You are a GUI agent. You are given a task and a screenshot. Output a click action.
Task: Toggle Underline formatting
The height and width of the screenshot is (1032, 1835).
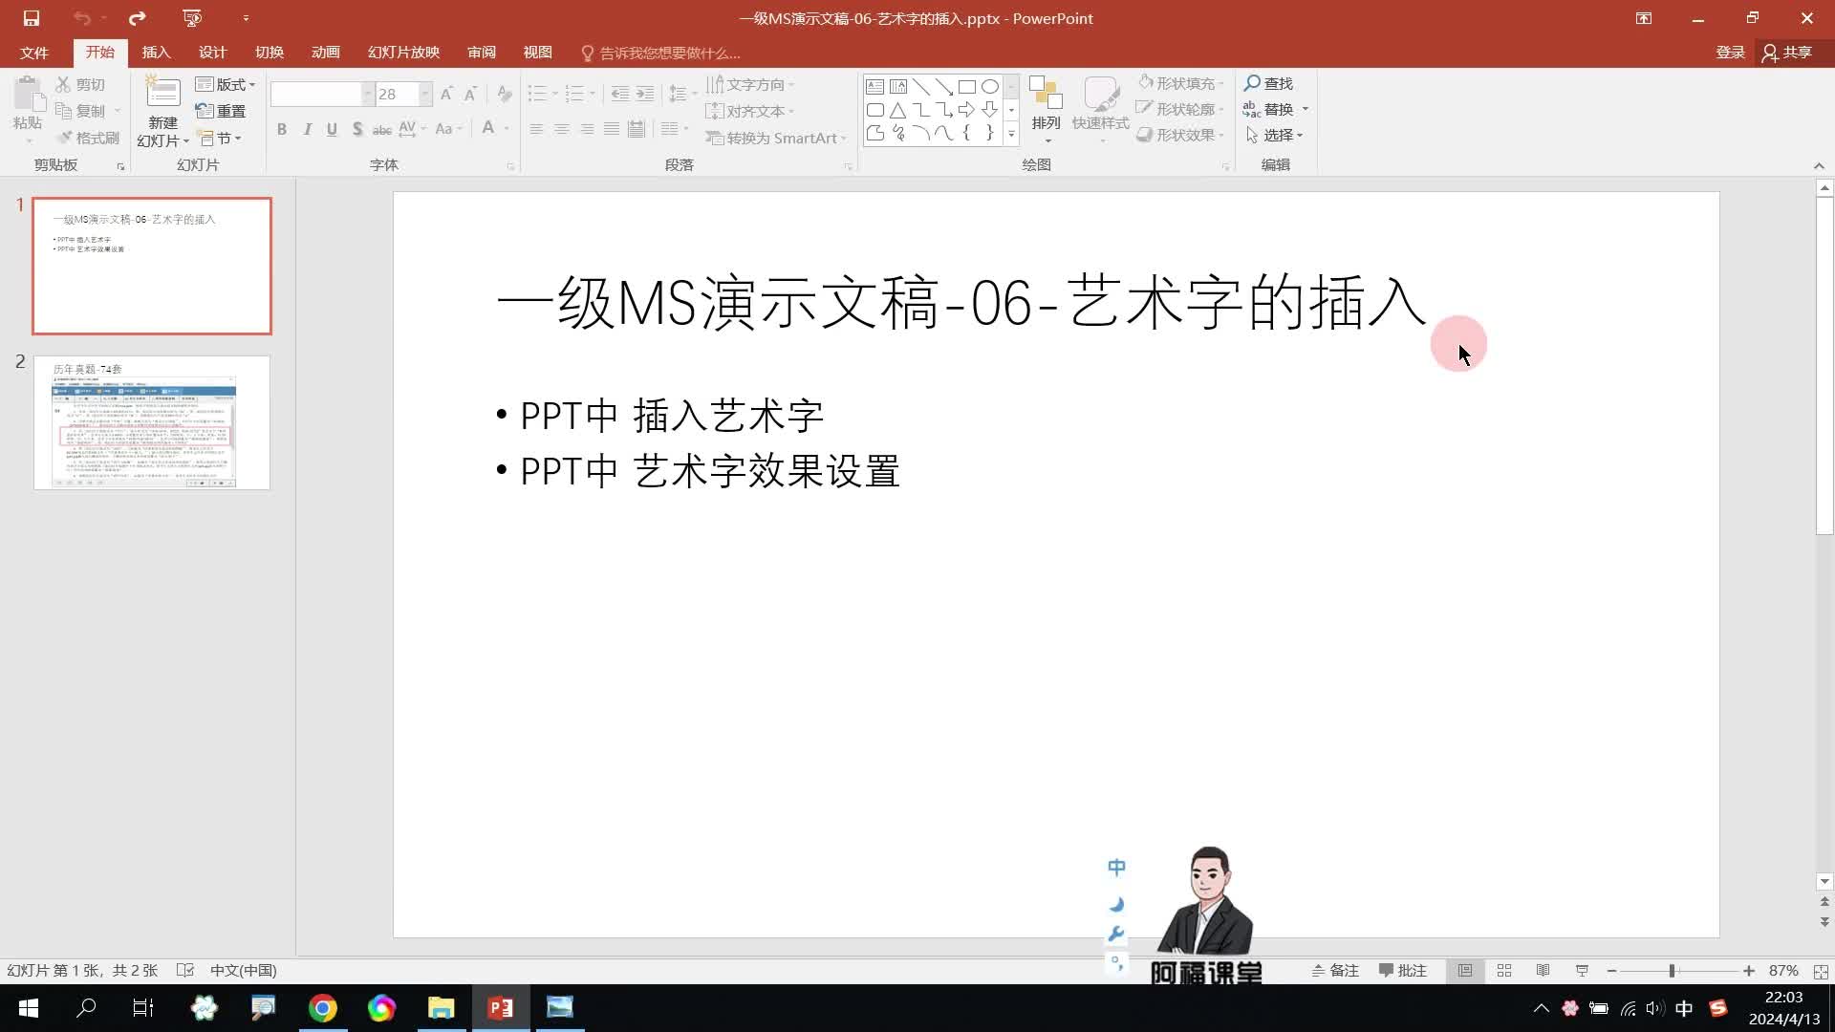point(332,129)
